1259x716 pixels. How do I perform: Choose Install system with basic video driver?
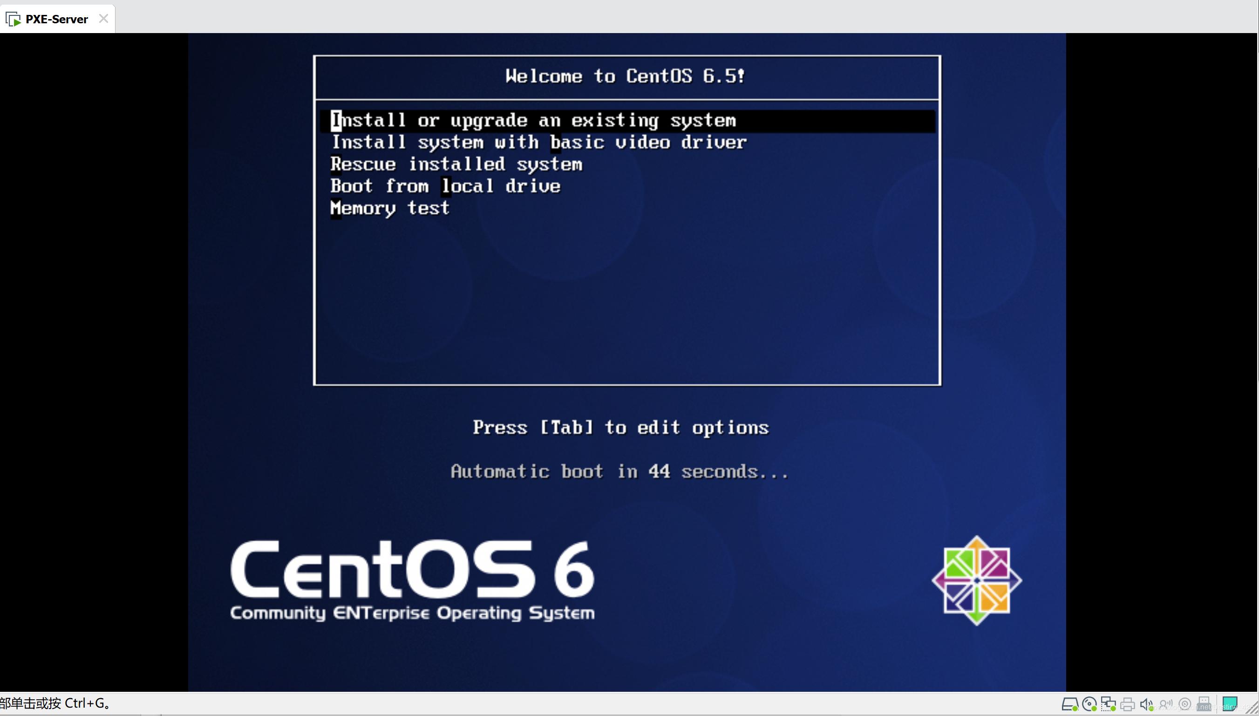[539, 142]
